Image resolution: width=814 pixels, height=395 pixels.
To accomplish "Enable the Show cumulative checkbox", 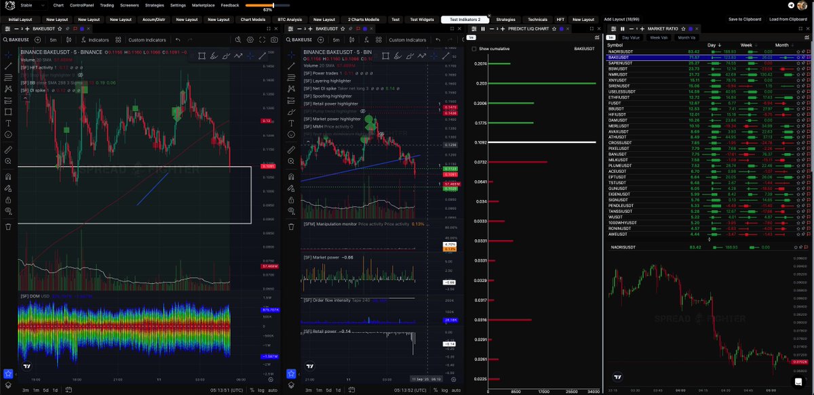I will [474, 49].
